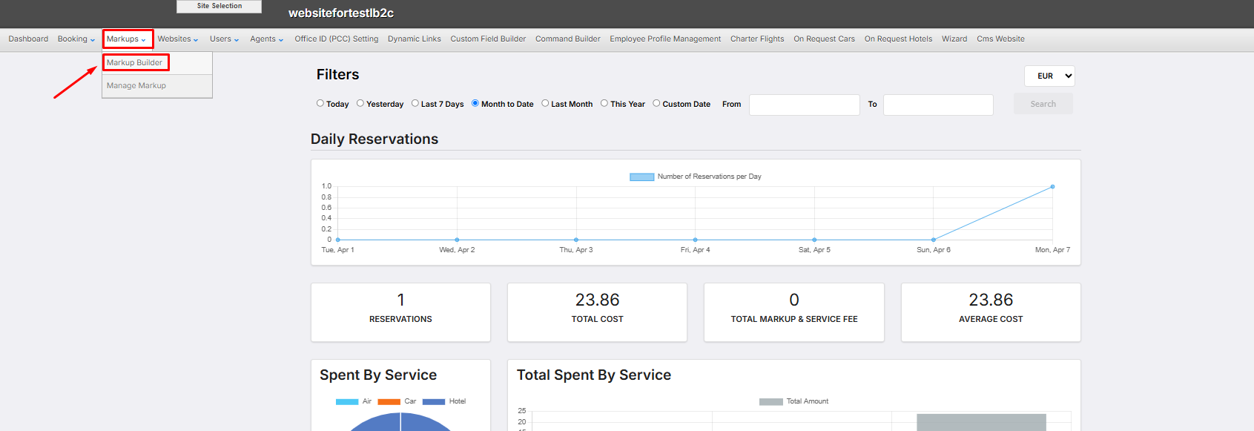Expand the Agents dropdown menu

click(266, 39)
